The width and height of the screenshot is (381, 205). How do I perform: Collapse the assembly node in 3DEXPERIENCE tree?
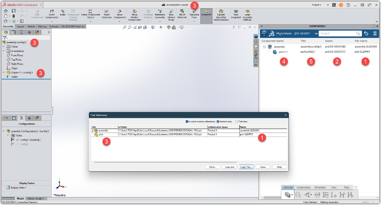[264, 47]
